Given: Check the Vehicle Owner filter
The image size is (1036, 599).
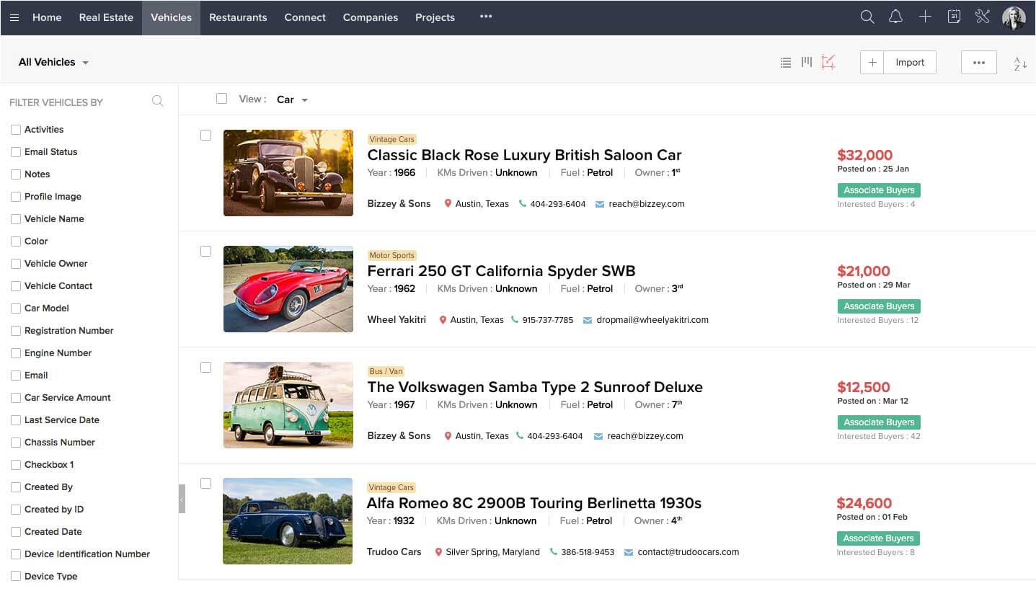Looking at the screenshot, I should point(16,264).
